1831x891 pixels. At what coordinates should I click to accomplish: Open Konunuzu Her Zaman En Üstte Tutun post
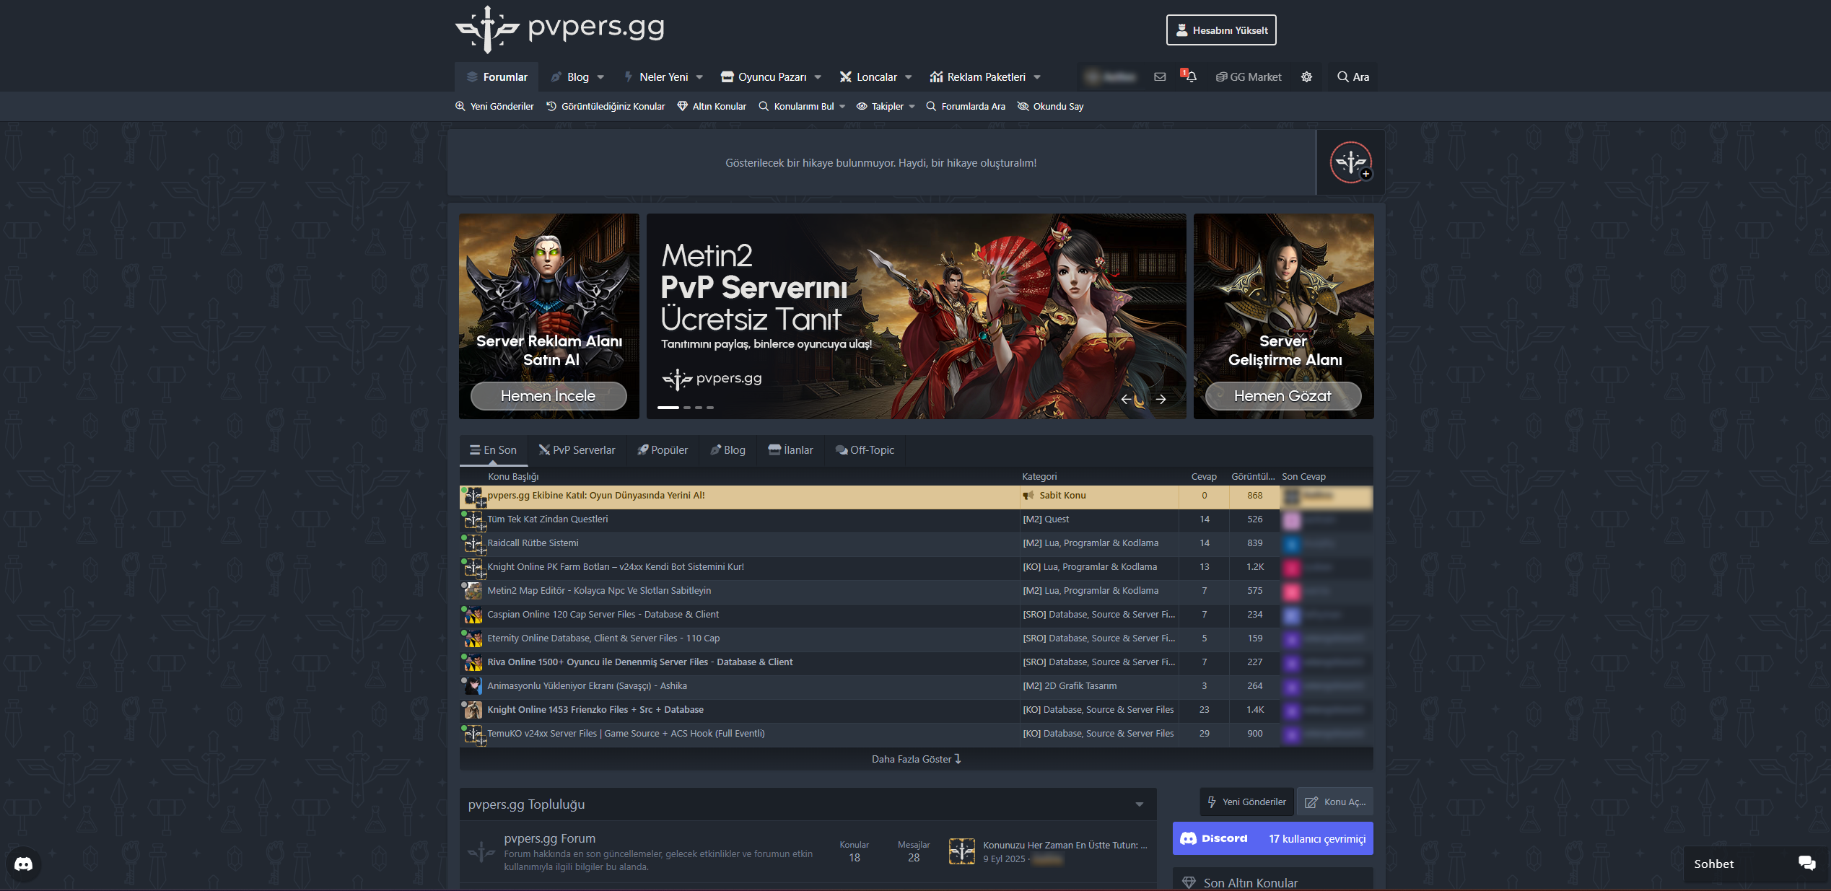1065,846
